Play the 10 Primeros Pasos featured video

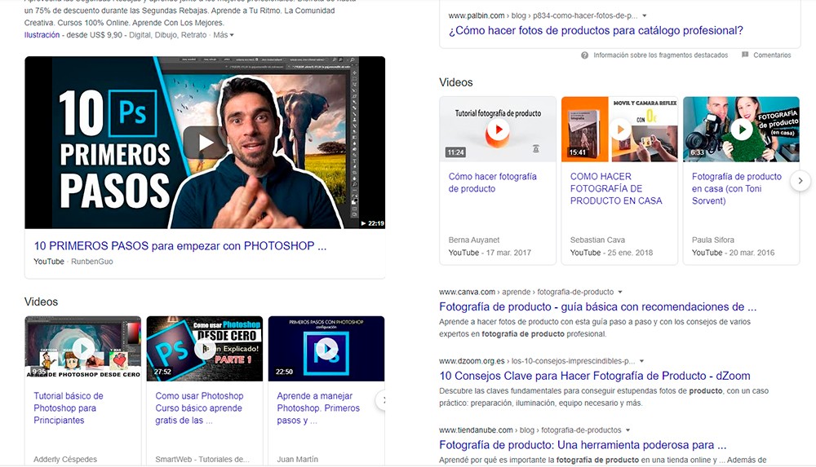[205, 142]
